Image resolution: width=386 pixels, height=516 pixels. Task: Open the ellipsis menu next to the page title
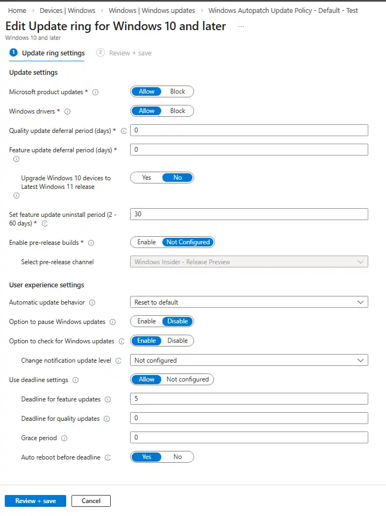[x=240, y=26]
